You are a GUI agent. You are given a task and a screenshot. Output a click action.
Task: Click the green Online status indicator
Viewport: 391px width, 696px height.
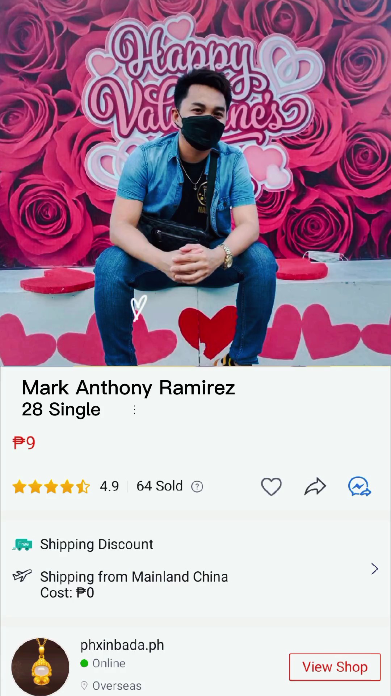[84, 663]
